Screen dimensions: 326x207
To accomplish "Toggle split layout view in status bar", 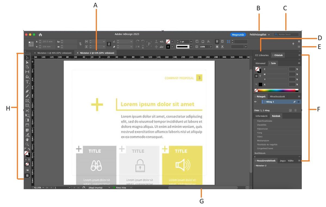I will point(247,188).
